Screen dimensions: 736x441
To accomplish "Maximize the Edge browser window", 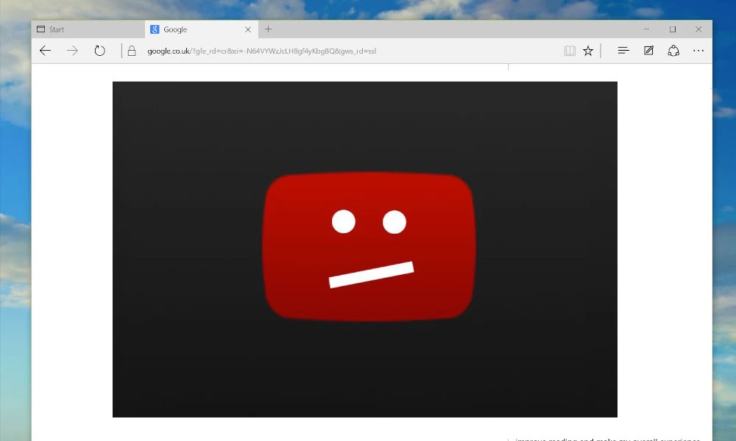I will 672,29.
